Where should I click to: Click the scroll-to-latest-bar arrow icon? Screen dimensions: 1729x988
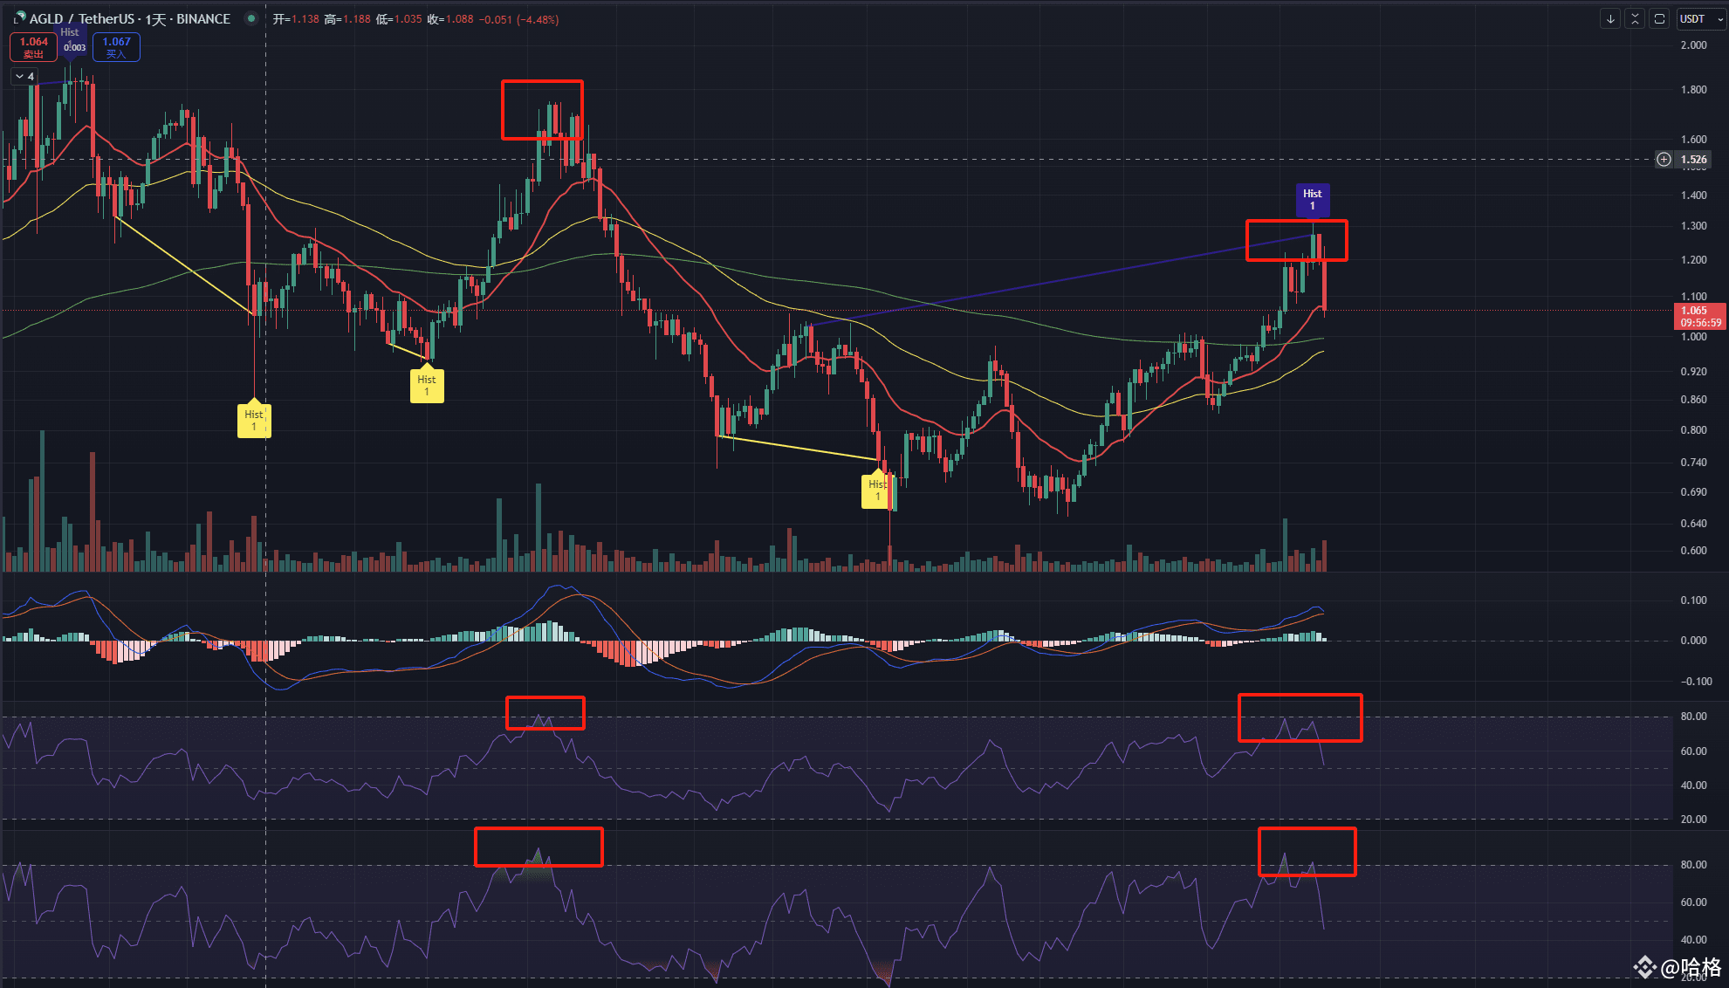(x=1610, y=18)
